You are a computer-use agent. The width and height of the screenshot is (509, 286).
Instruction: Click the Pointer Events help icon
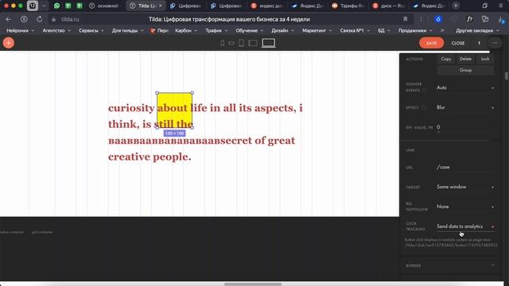pos(425,90)
